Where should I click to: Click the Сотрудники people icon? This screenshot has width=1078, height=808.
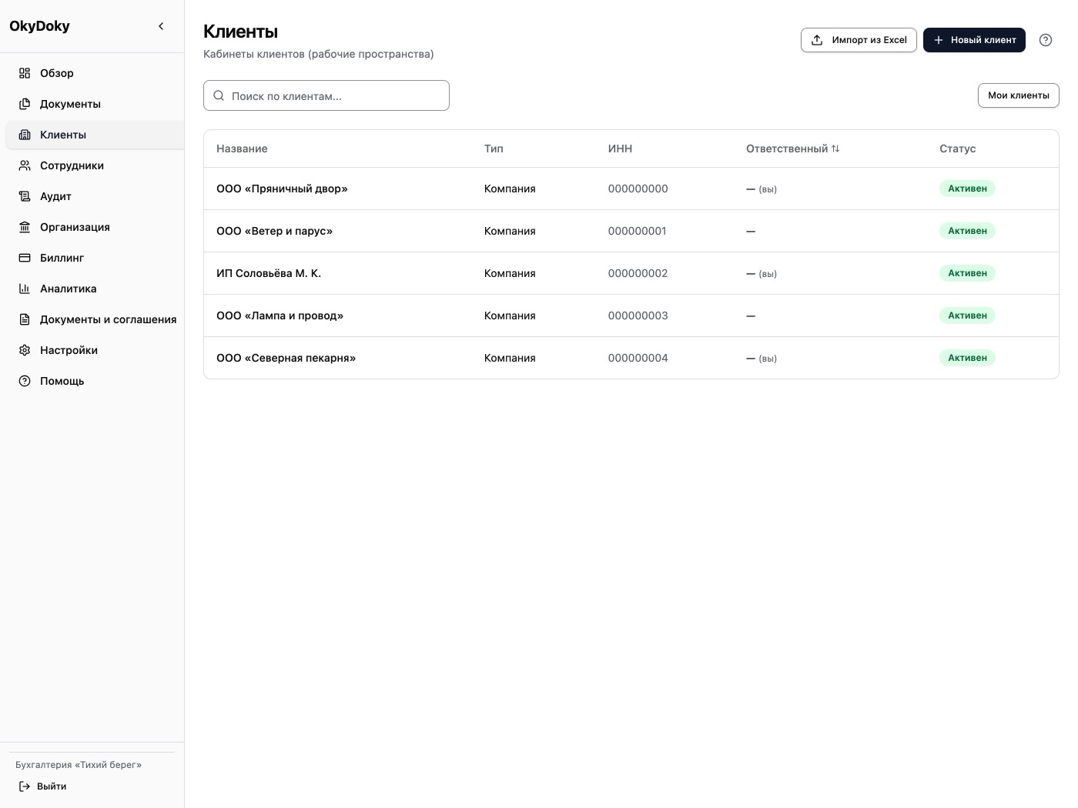25,165
